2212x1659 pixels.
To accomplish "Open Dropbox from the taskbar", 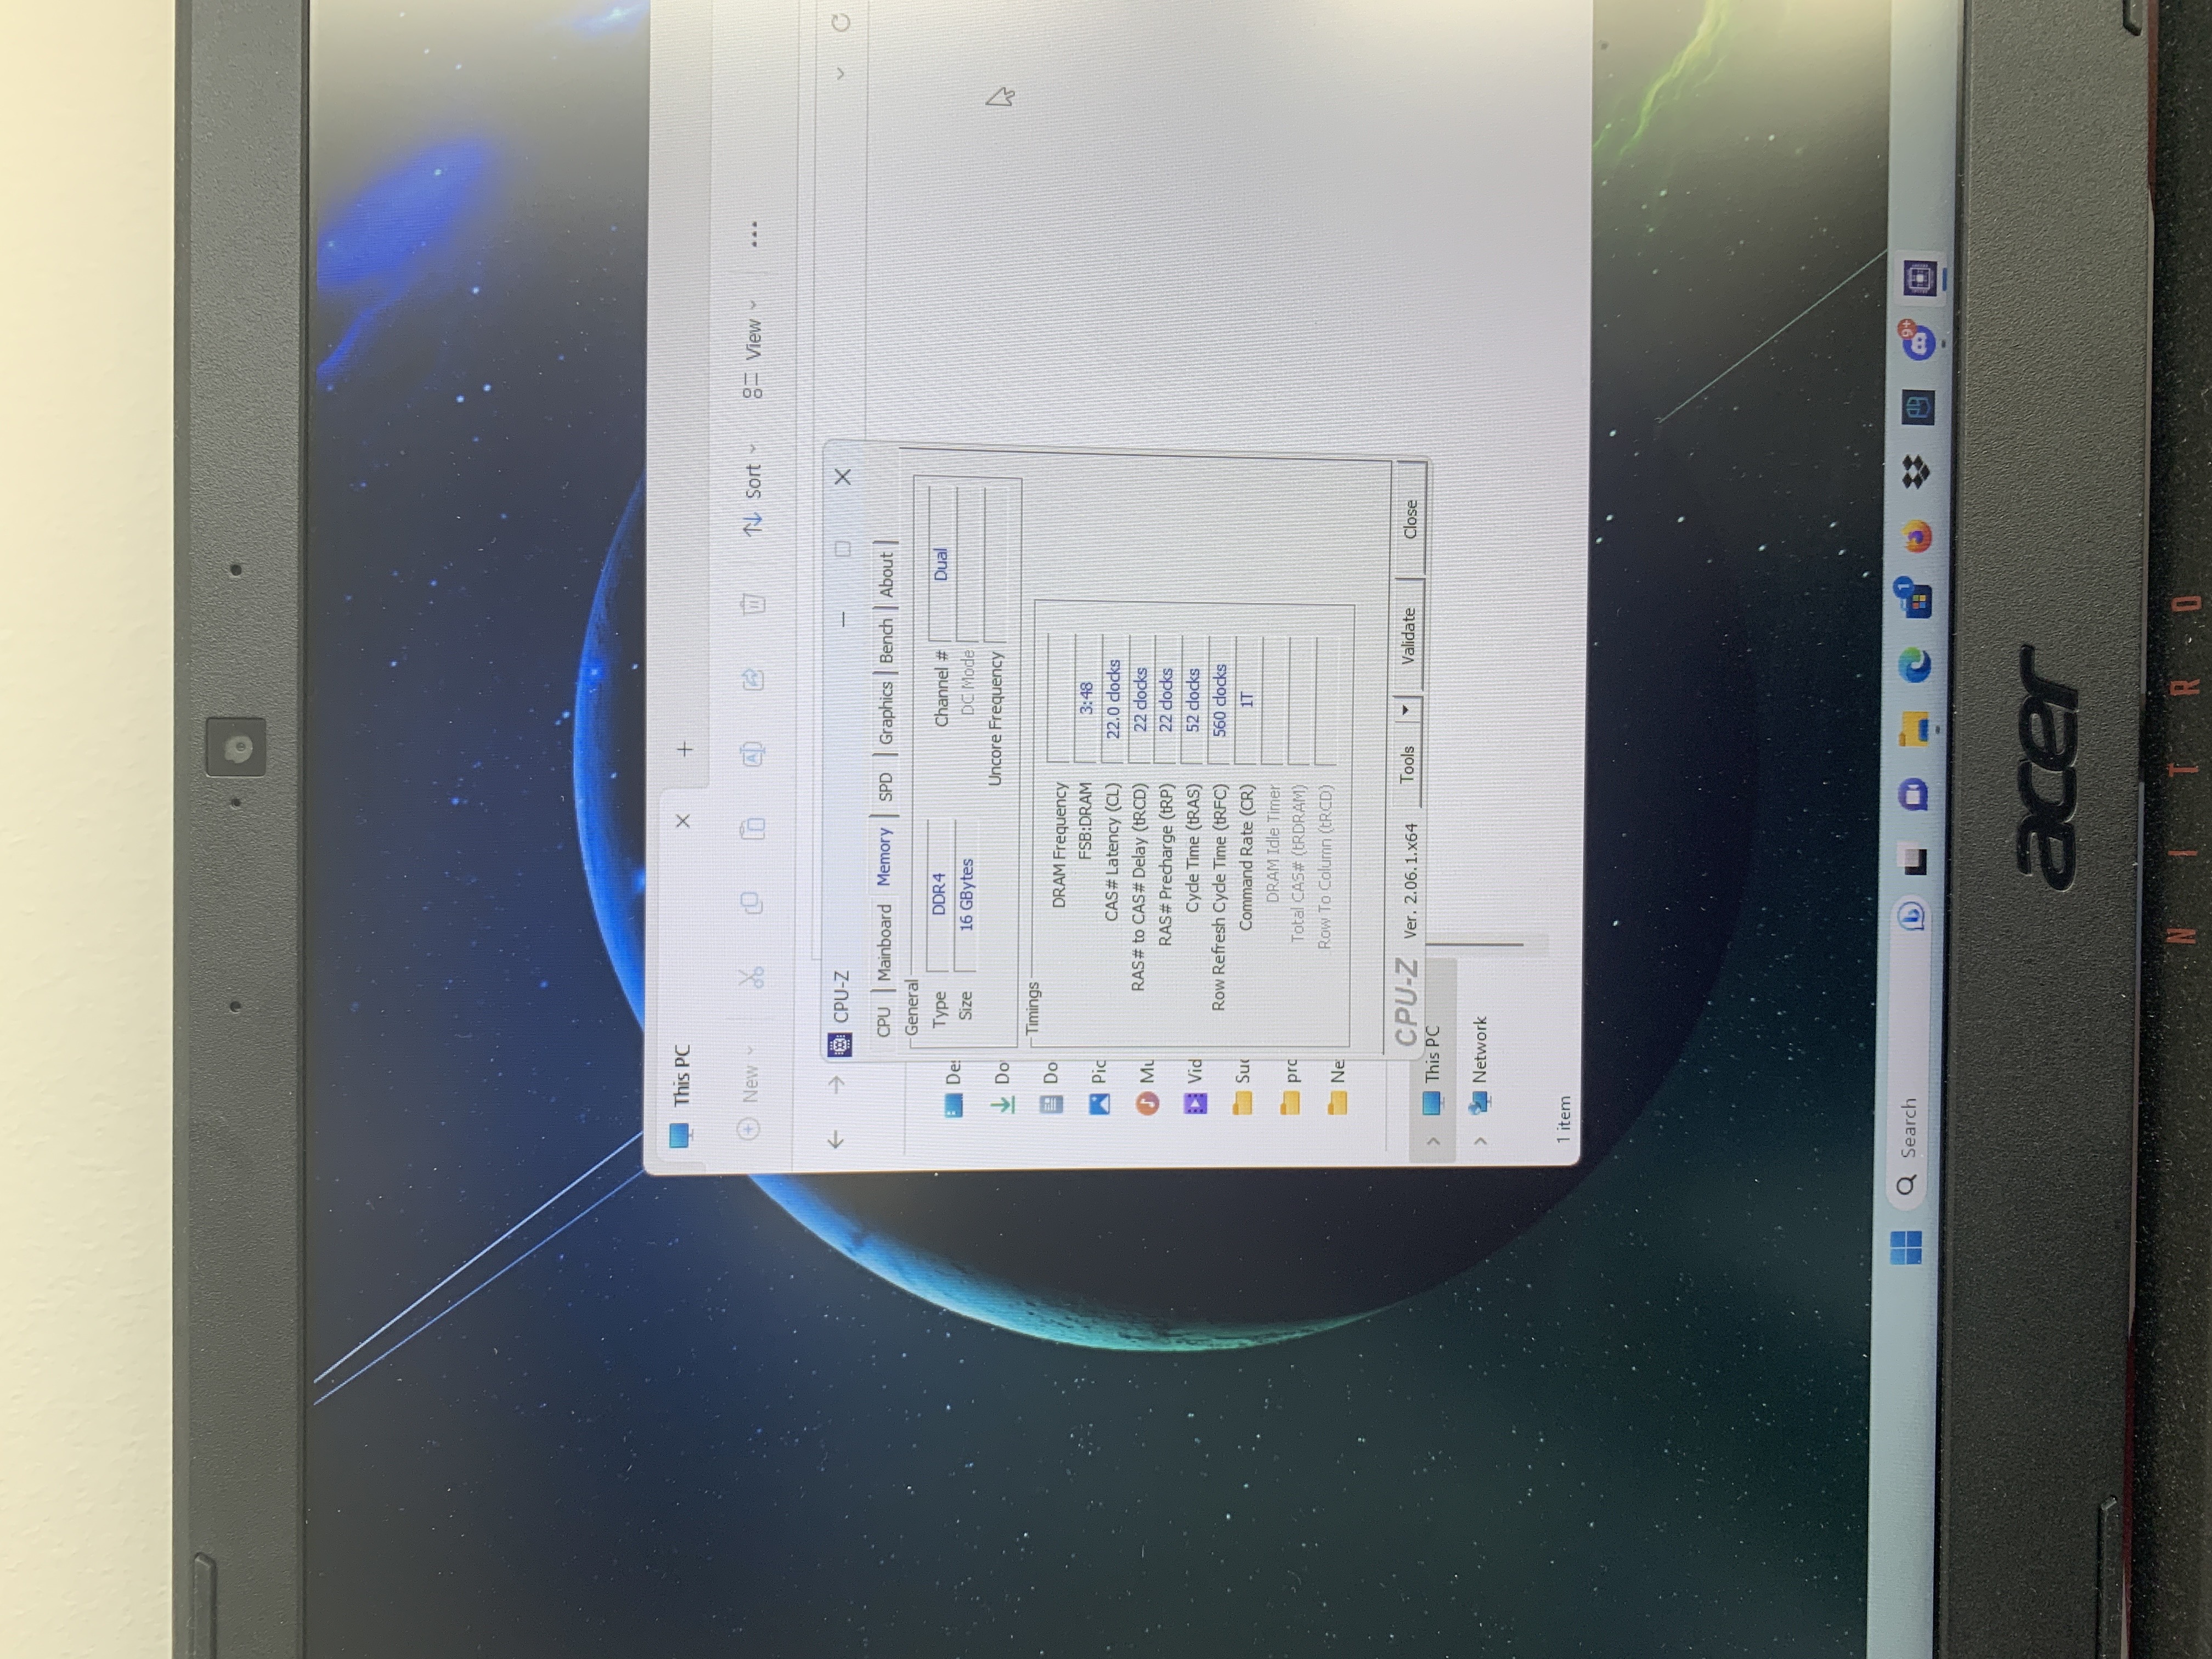I will click(1916, 472).
